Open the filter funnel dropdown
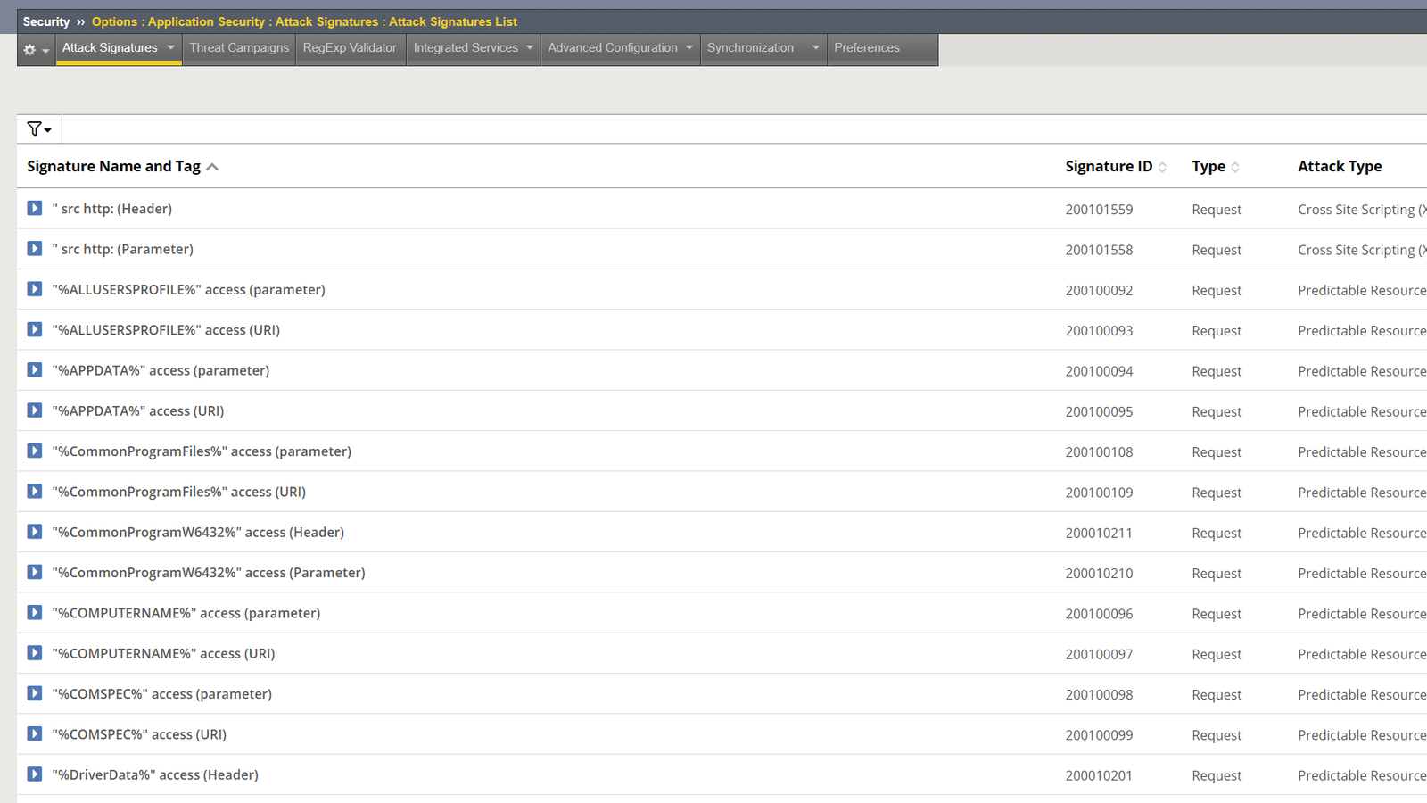This screenshot has width=1427, height=803. coord(39,129)
